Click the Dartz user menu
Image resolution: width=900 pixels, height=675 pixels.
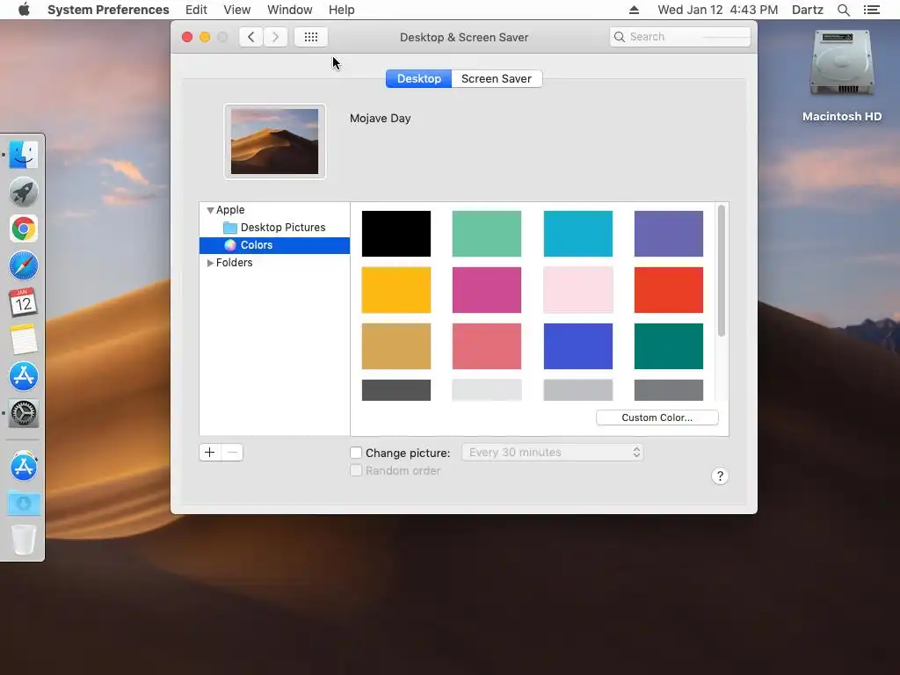point(807,10)
